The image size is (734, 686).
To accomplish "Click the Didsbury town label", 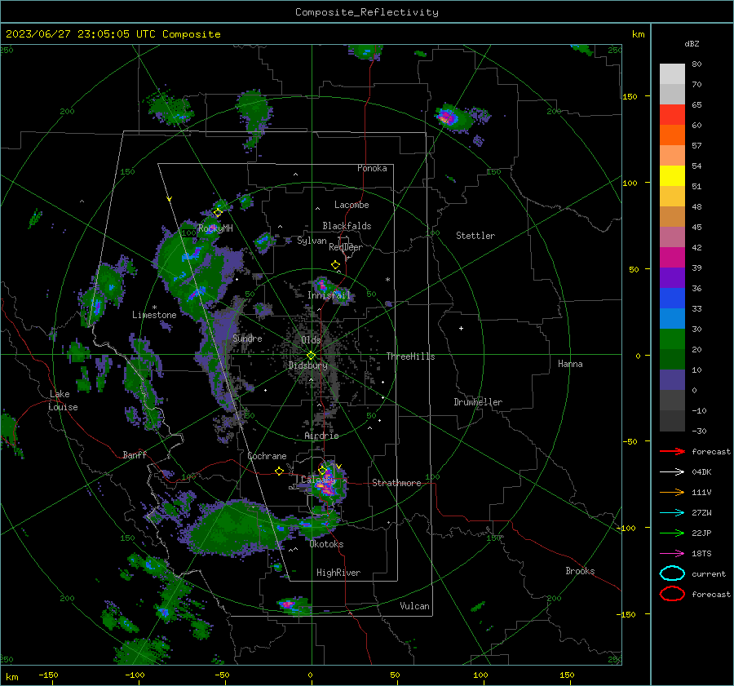I will coord(307,365).
